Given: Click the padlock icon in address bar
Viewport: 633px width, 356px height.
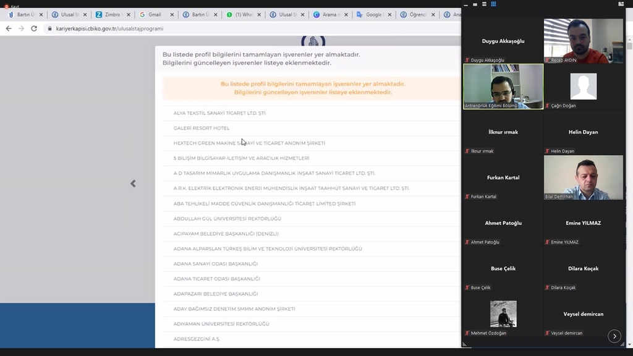Looking at the screenshot, I should point(49,28).
